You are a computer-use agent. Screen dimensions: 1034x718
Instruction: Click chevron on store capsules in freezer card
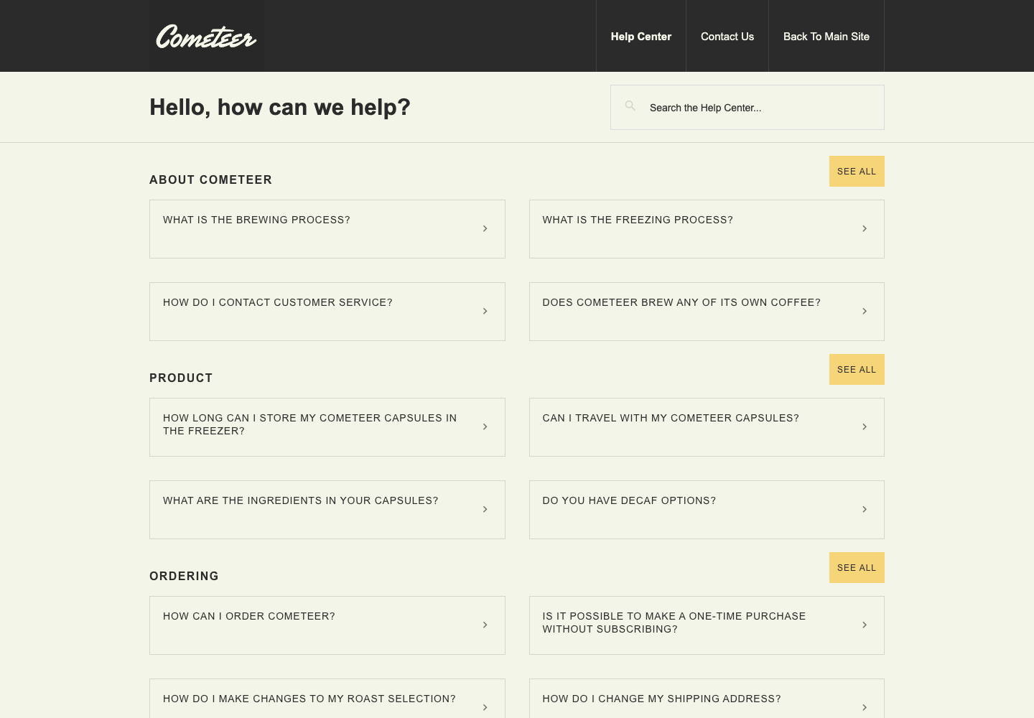(x=485, y=426)
